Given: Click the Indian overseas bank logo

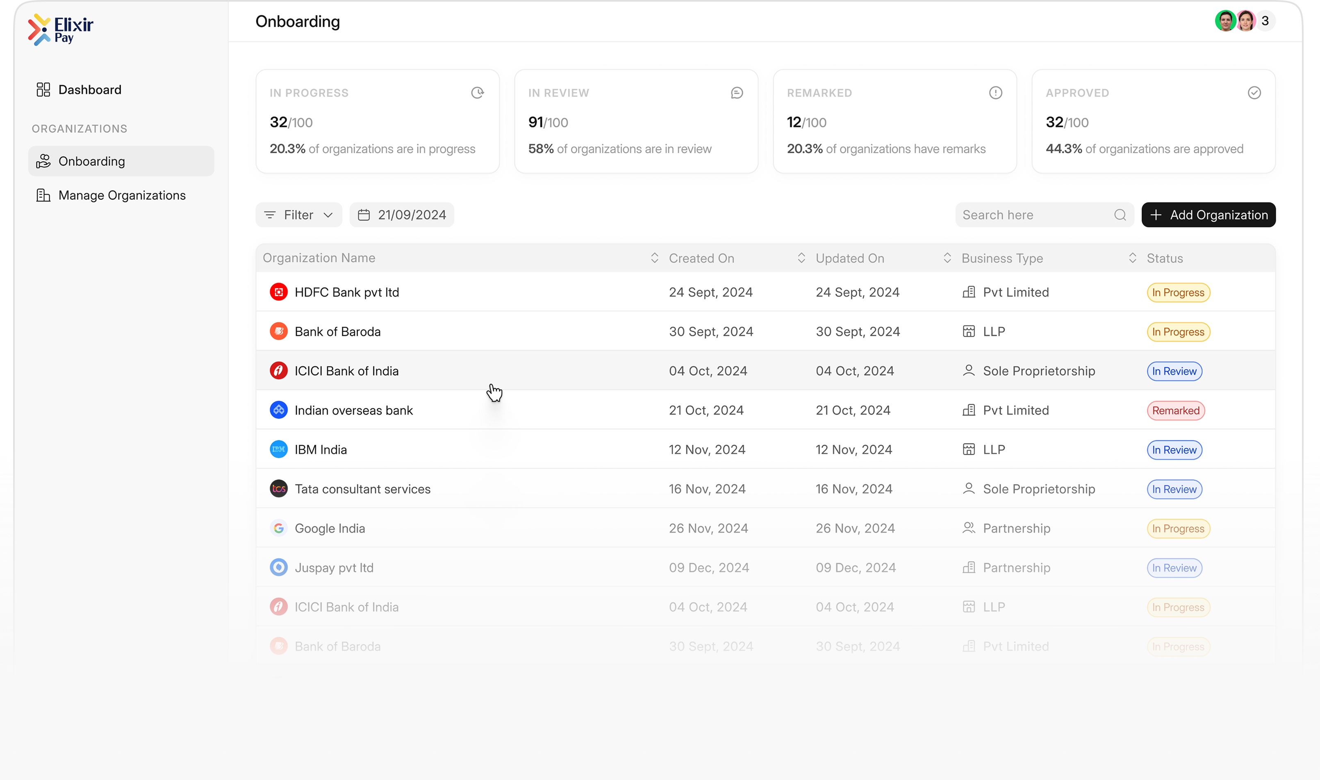Looking at the screenshot, I should pyautogui.click(x=279, y=410).
